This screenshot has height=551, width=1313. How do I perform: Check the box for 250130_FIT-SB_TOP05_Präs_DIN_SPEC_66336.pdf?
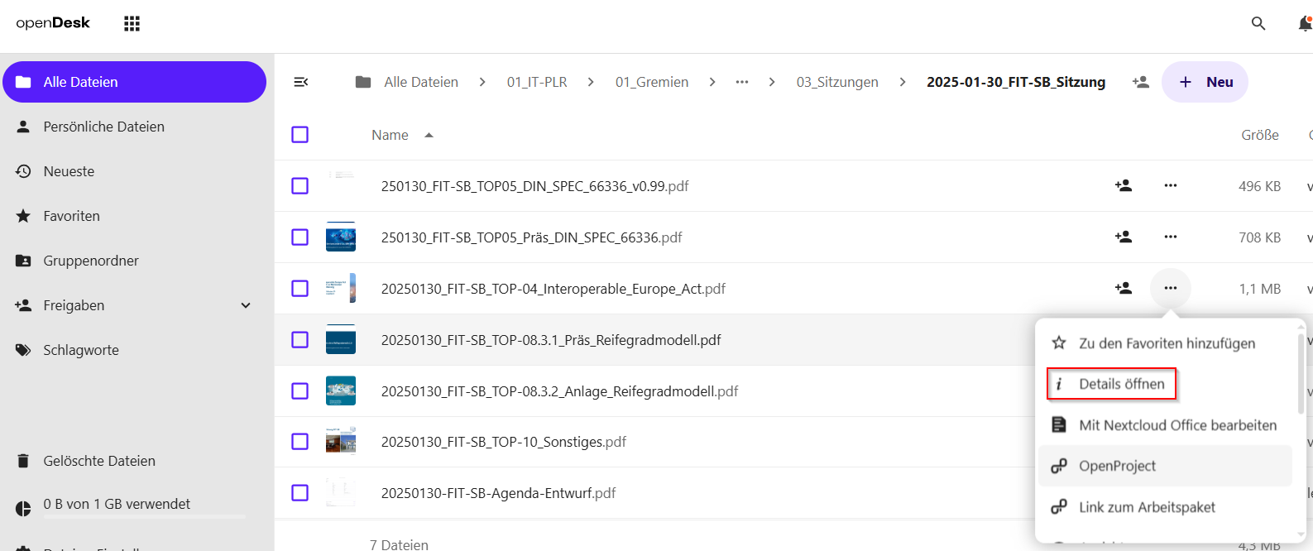pyautogui.click(x=300, y=237)
